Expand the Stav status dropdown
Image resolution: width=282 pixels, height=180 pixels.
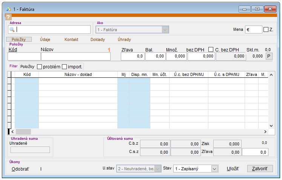214,169
